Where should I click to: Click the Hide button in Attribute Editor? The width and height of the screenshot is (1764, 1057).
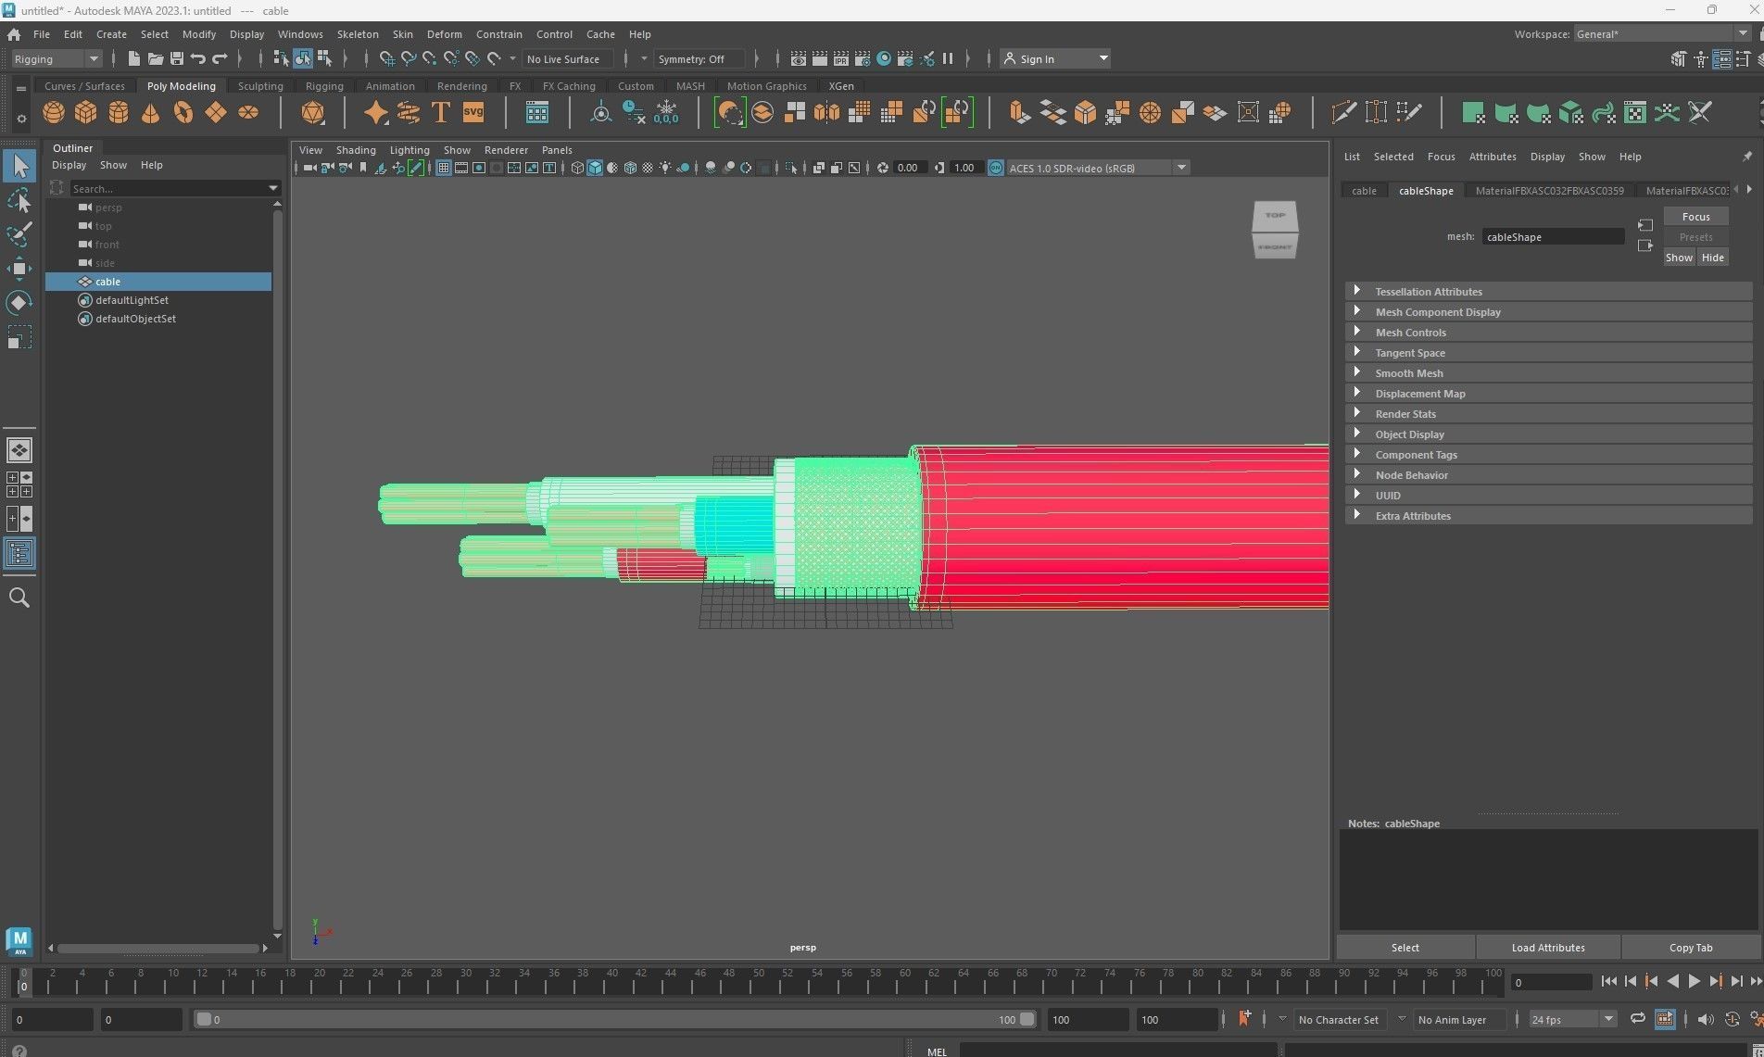[x=1712, y=258]
